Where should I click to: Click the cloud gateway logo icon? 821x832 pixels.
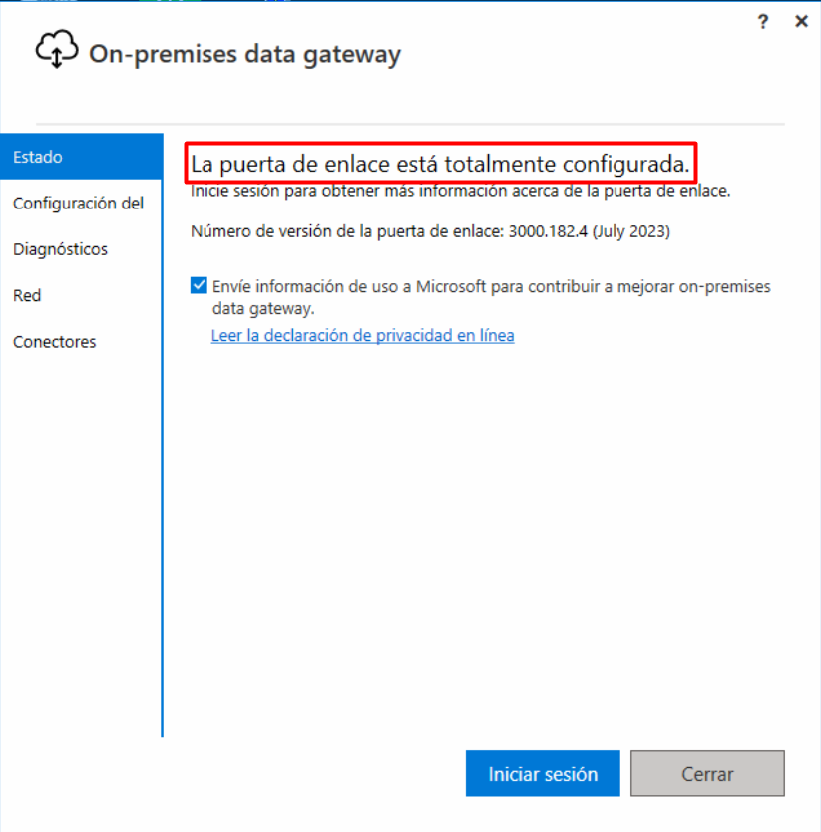pos(57,49)
